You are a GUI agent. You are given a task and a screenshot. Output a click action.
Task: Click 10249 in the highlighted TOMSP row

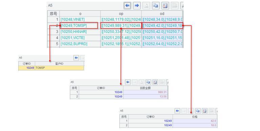(x=27, y=68)
